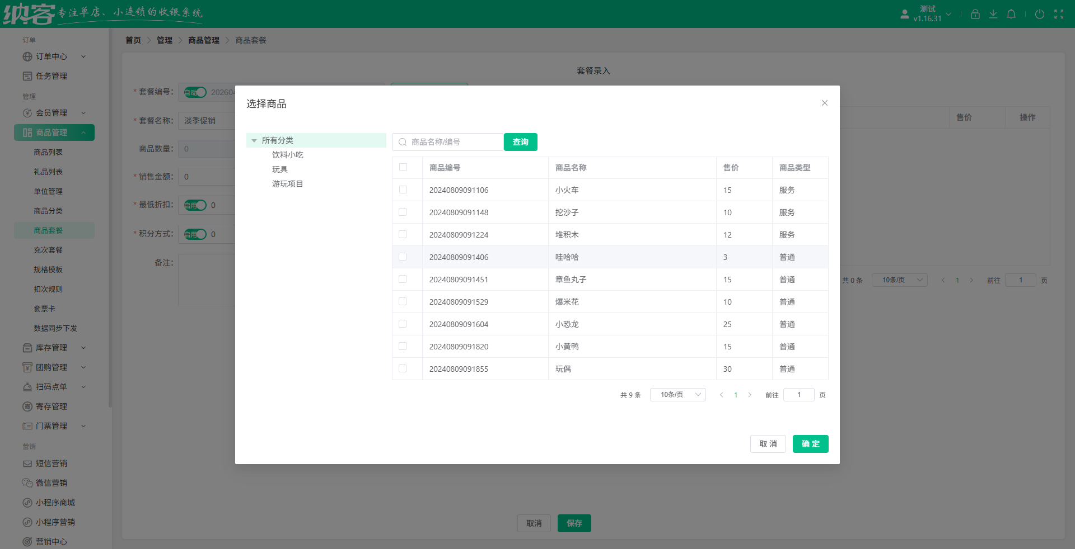Go to next page arrow in dialog pagination

(750, 395)
